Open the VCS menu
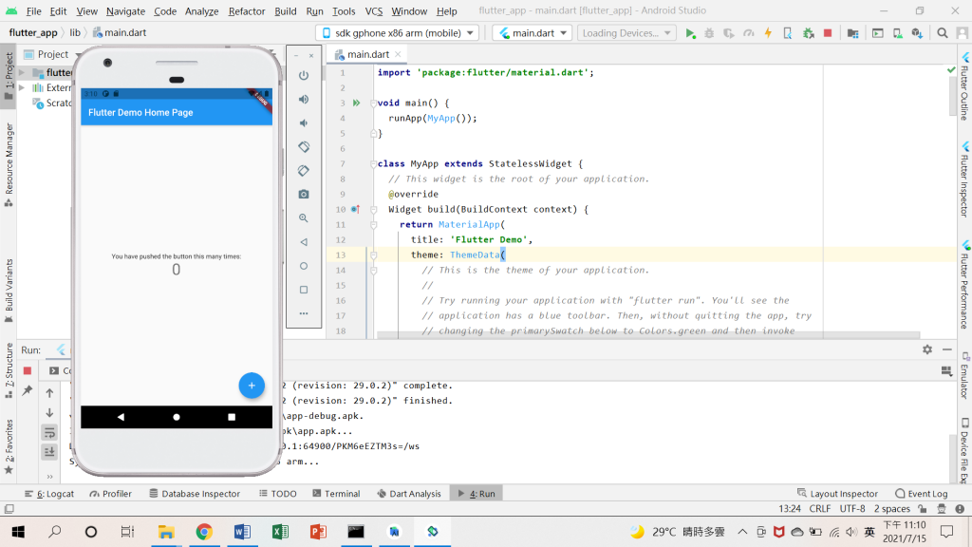 tap(374, 11)
